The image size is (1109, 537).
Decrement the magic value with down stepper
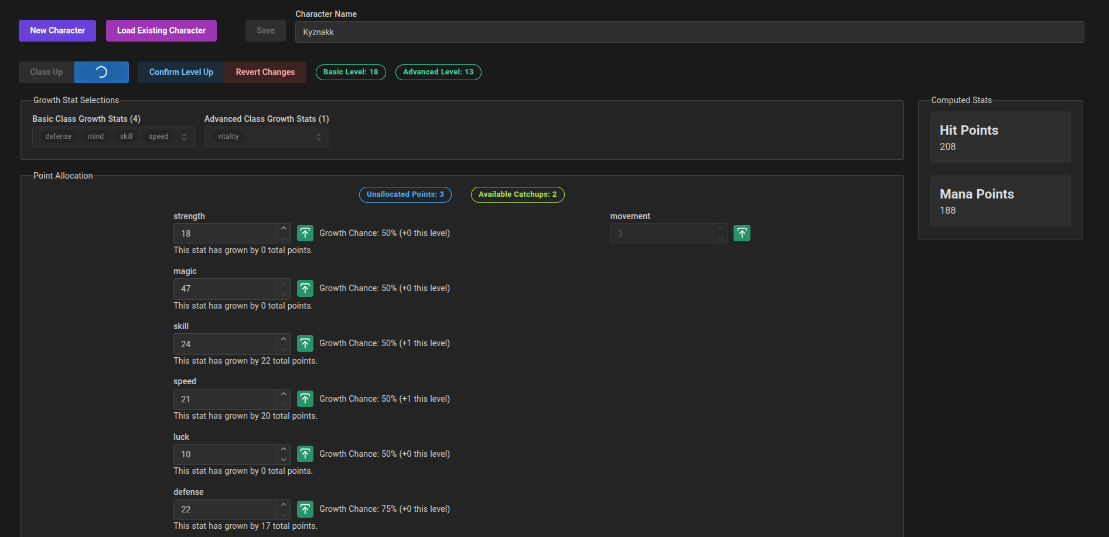pyautogui.click(x=284, y=294)
